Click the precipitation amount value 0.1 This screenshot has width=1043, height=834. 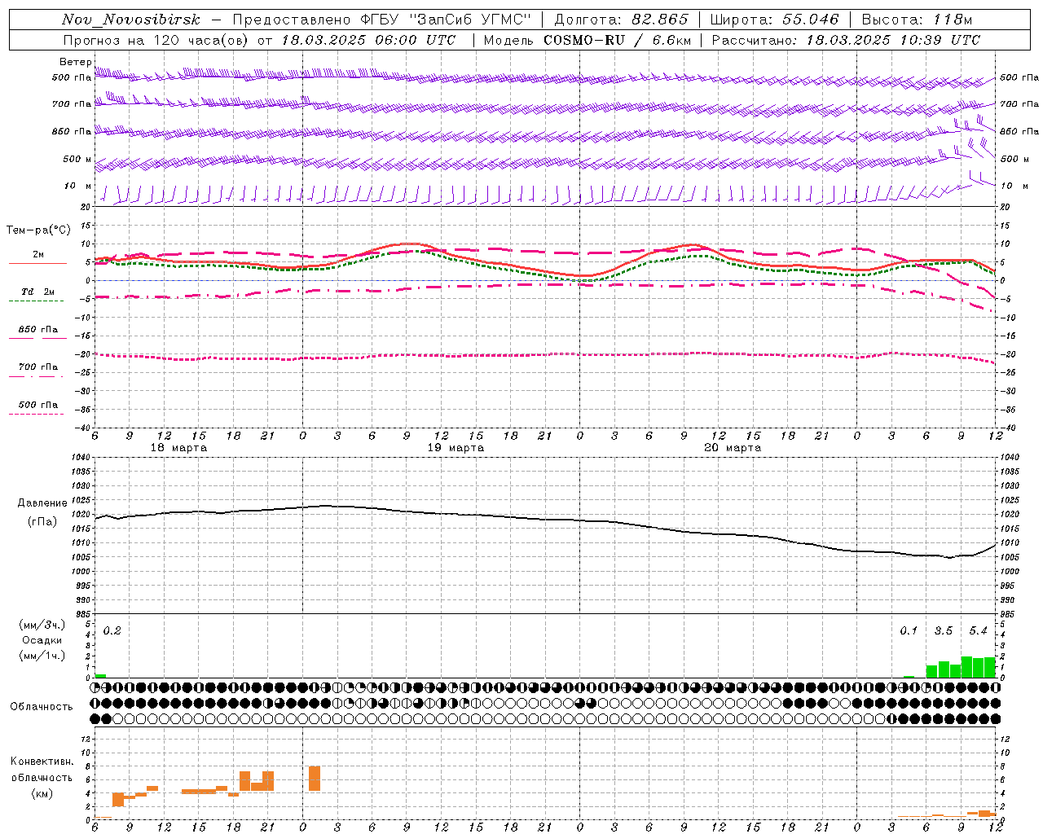click(x=909, y=630)
